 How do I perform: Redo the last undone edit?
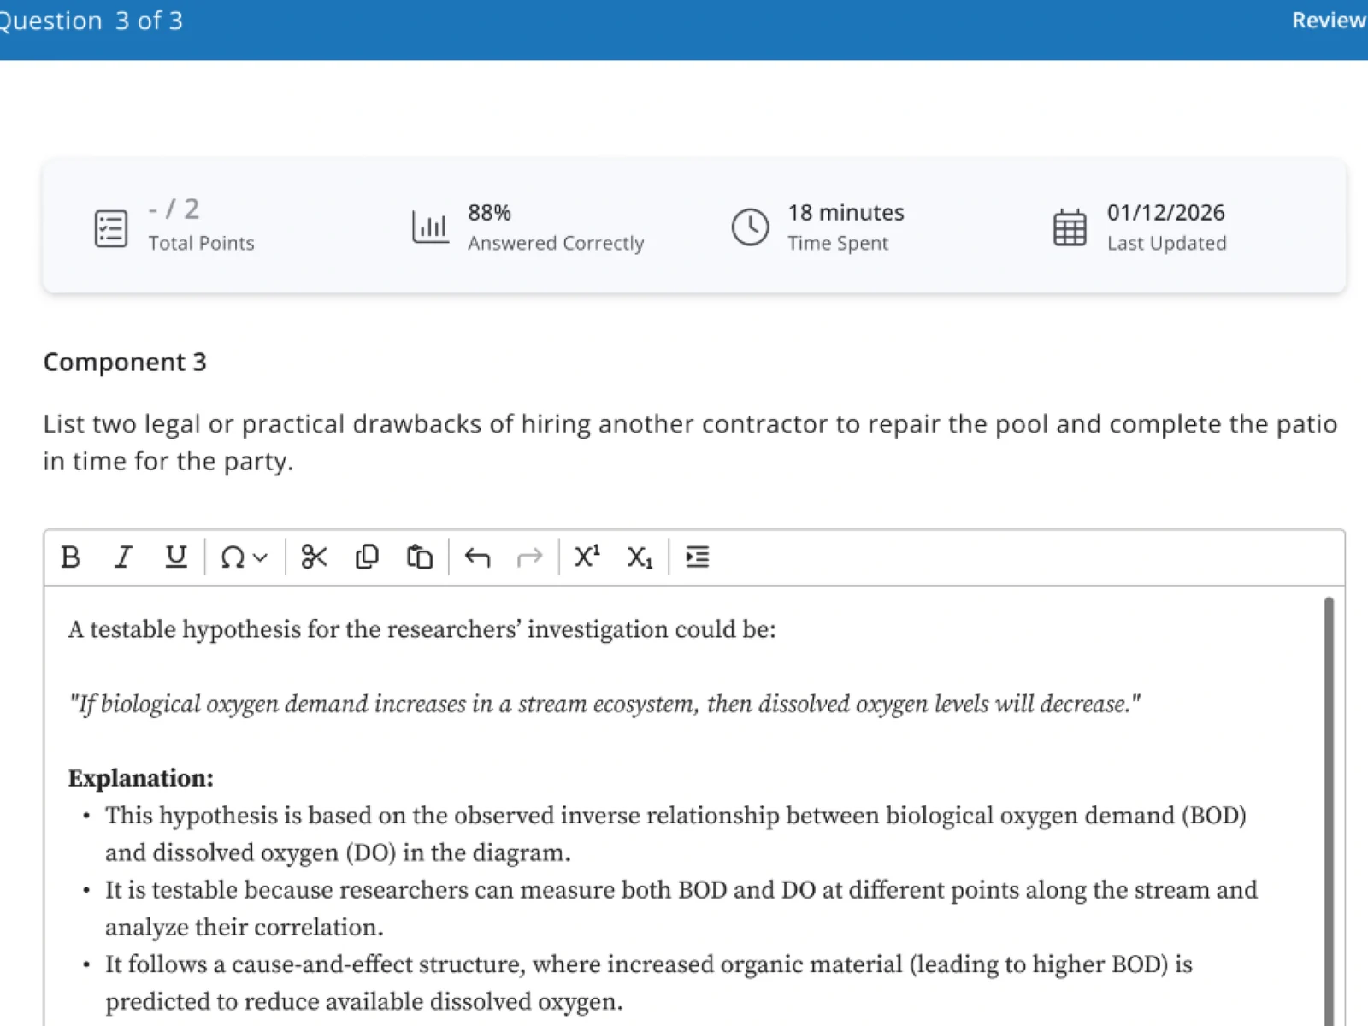pos(530,557)
